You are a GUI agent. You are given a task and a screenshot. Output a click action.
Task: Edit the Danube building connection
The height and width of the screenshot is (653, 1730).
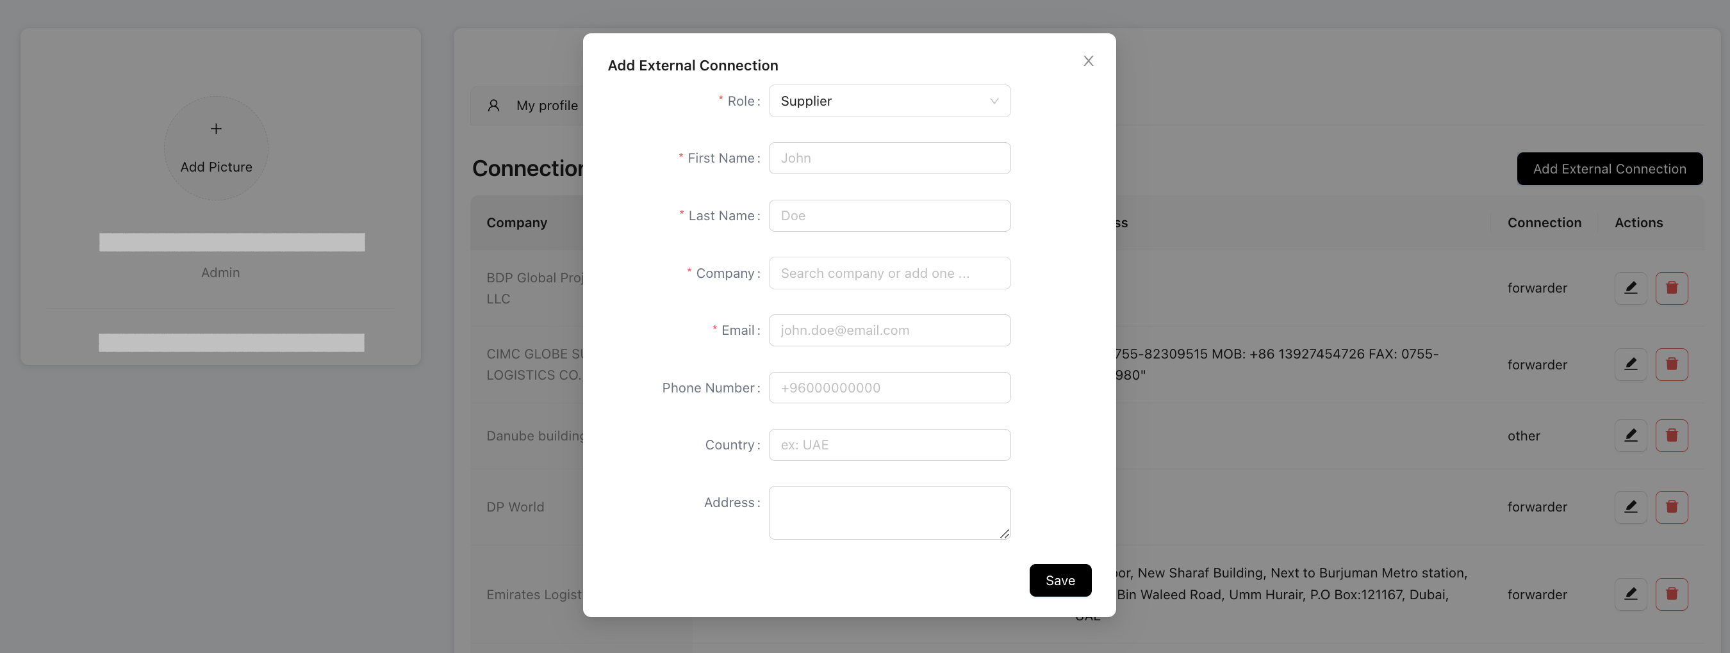click(x=1630, y=435)
